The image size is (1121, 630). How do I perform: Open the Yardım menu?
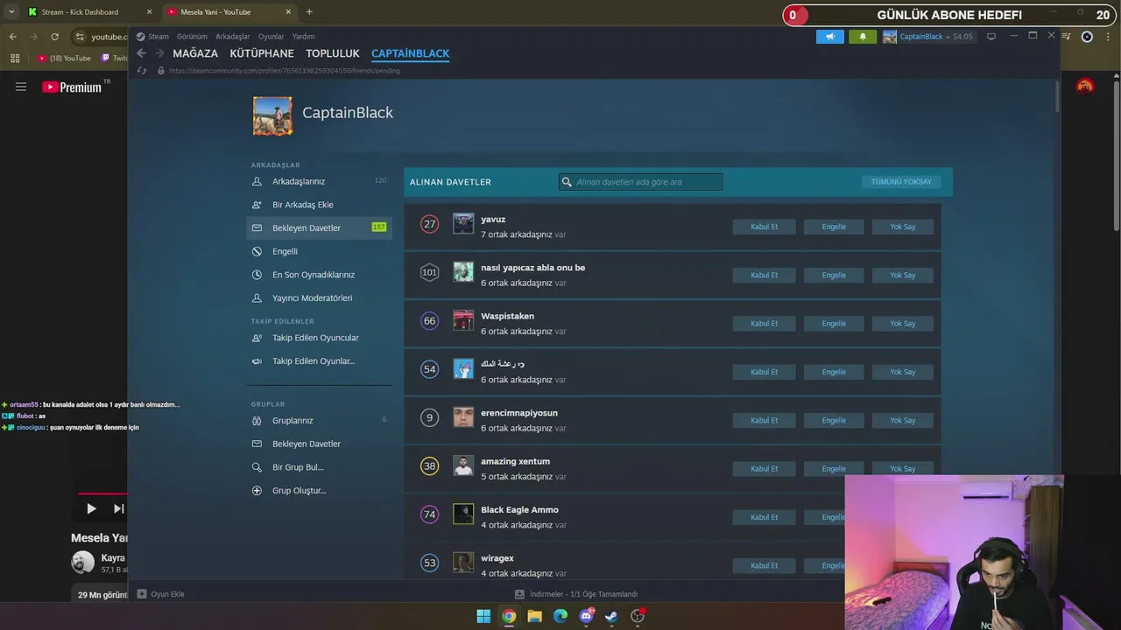point(303,37)
